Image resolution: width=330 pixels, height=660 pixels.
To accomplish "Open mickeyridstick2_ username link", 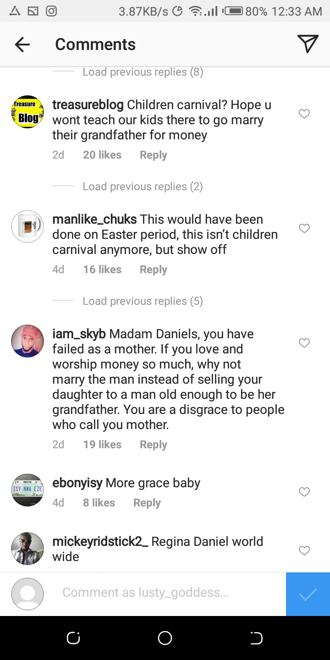I will pyautogui.click(x=100, y=541).
